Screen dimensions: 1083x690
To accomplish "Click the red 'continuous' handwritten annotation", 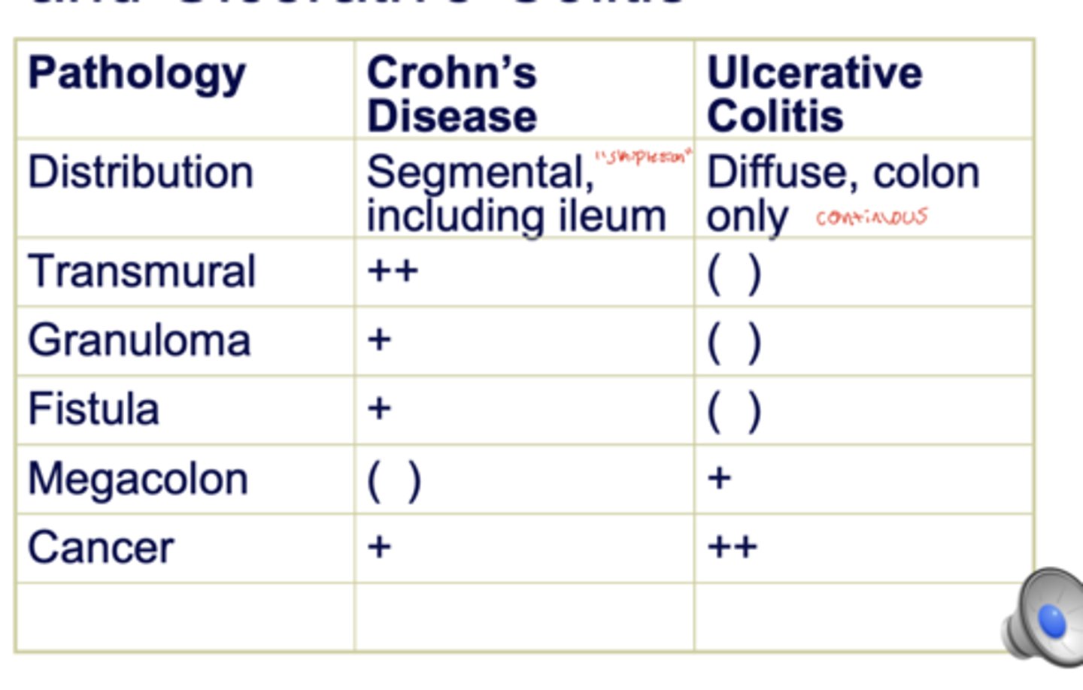I will [872, 217].
